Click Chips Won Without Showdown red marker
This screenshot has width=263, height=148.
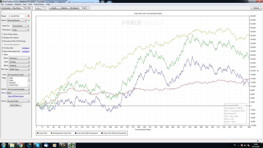102,133
